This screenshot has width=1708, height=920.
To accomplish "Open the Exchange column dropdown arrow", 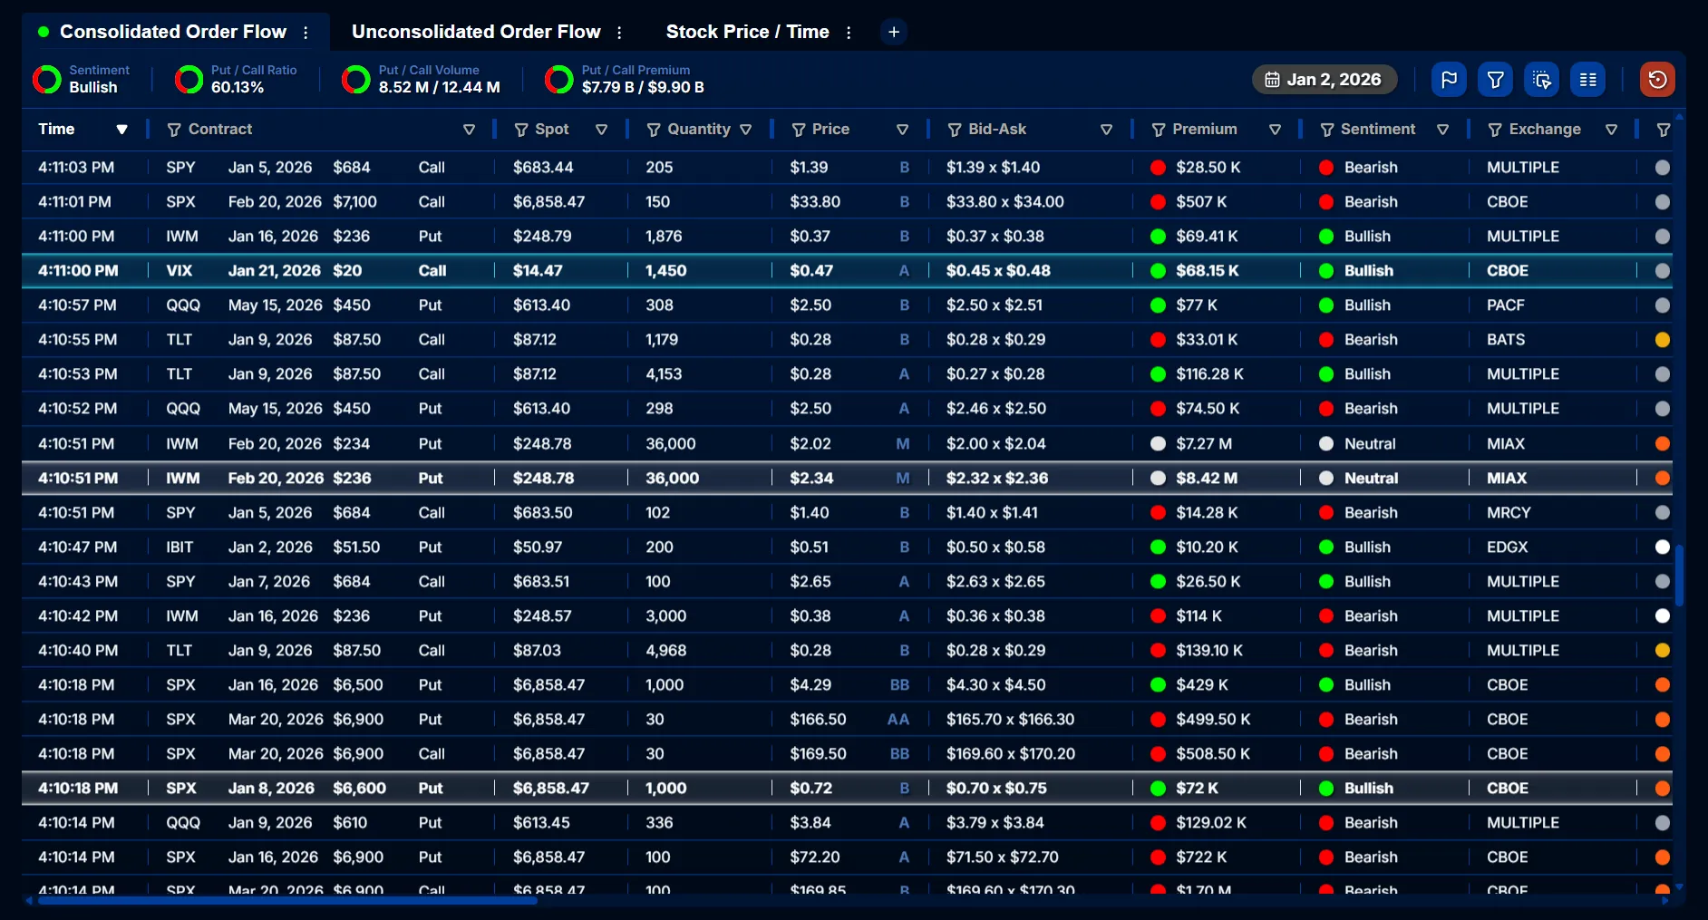I will click(1613, 130).
